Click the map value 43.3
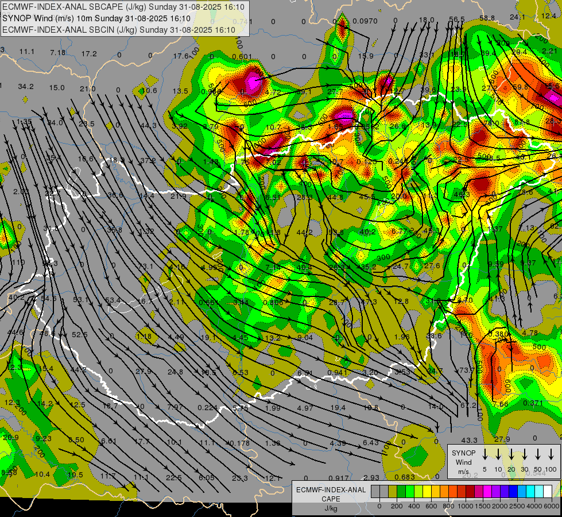Image resolution: width=562 pixels, height=517 pixels. click(469, 440)
